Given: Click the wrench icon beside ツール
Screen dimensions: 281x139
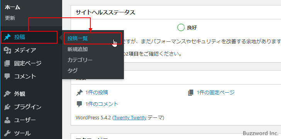Looking at the screenshot, I should pos(7,133).
